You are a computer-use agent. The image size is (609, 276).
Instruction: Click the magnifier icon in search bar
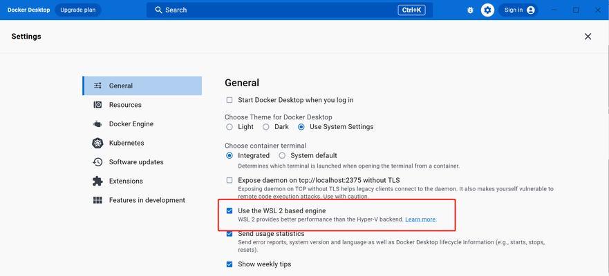pyautogui.click(x=158, y=10)
